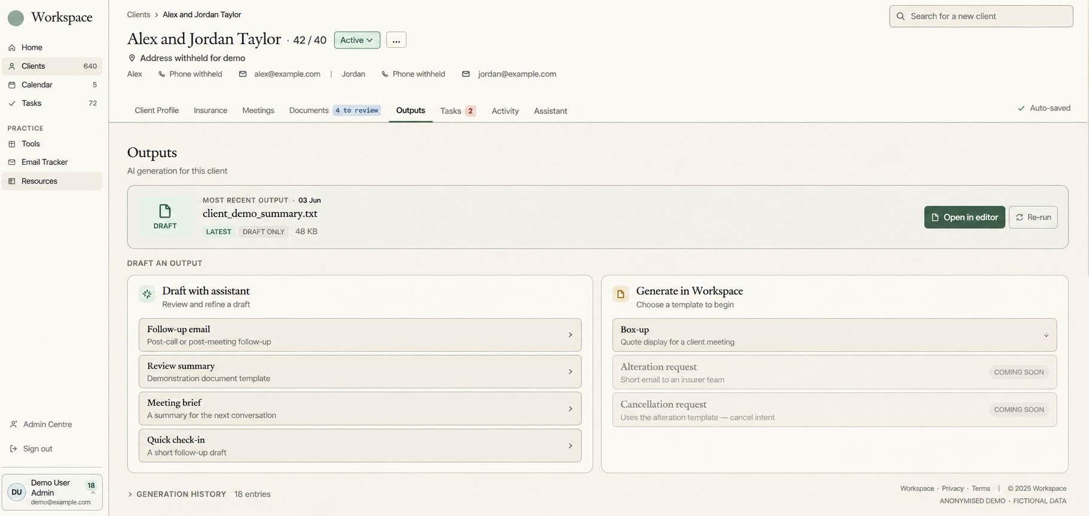Click the Sign out arrow icon
The width and height of the screenshot is (1089, 516).
tap(14, 449)
